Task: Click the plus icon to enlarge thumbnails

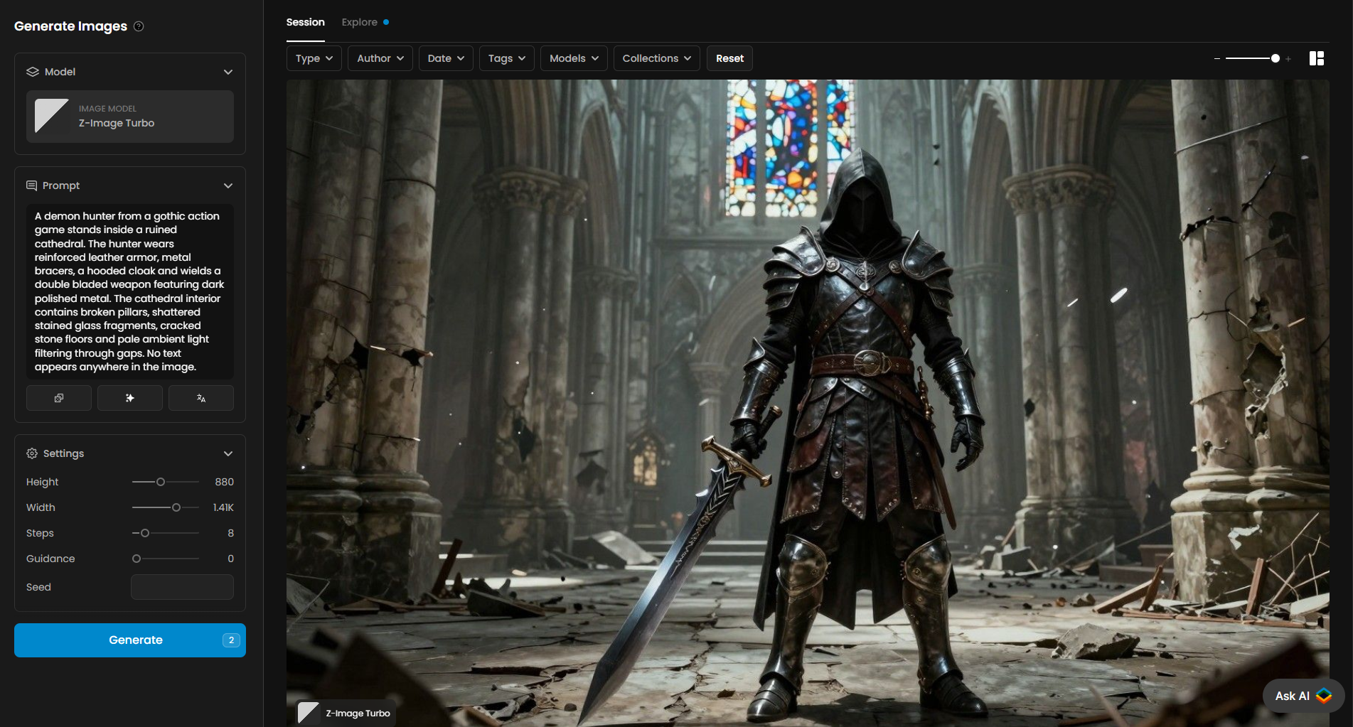Action: 1288,59
